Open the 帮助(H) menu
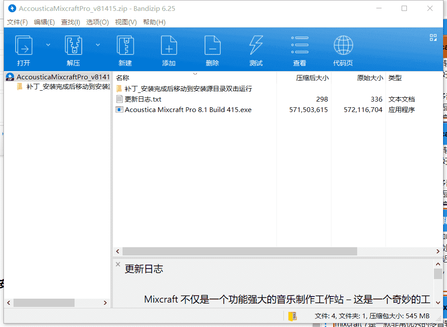447x327 pixels. 154,22
